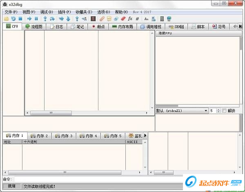Open the 默认 (stdcall) calling convention dropdown
This screenshot has height=192, width=245.
[x=182, y=111]
